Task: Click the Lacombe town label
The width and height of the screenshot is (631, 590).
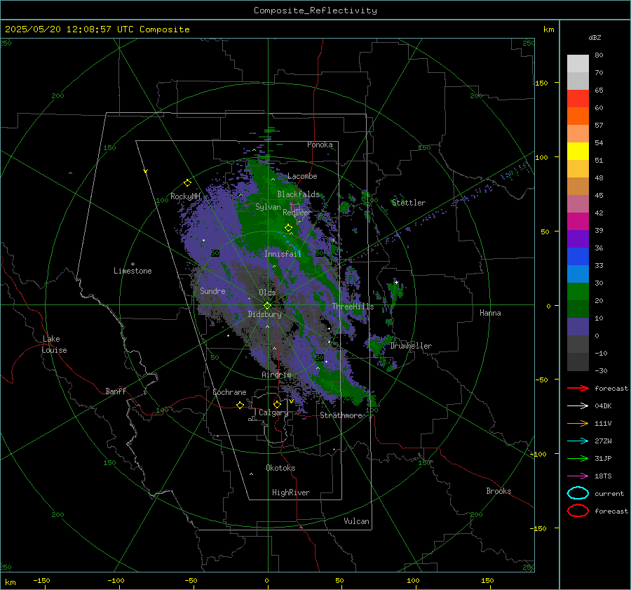Action: click(302, 176)
